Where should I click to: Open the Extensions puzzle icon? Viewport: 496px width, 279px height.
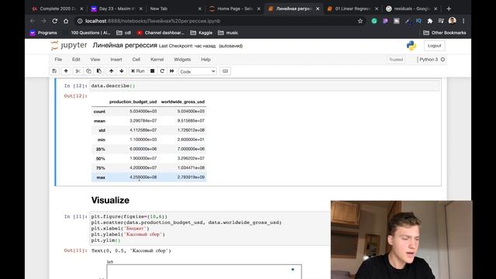pos(430,21)
